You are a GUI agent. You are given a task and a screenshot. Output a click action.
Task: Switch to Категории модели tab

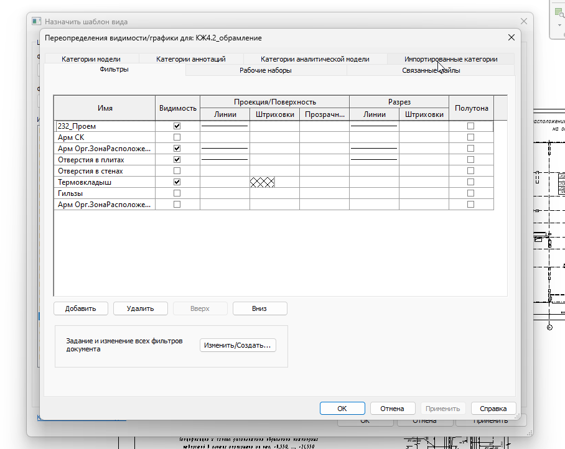point(91,59)
